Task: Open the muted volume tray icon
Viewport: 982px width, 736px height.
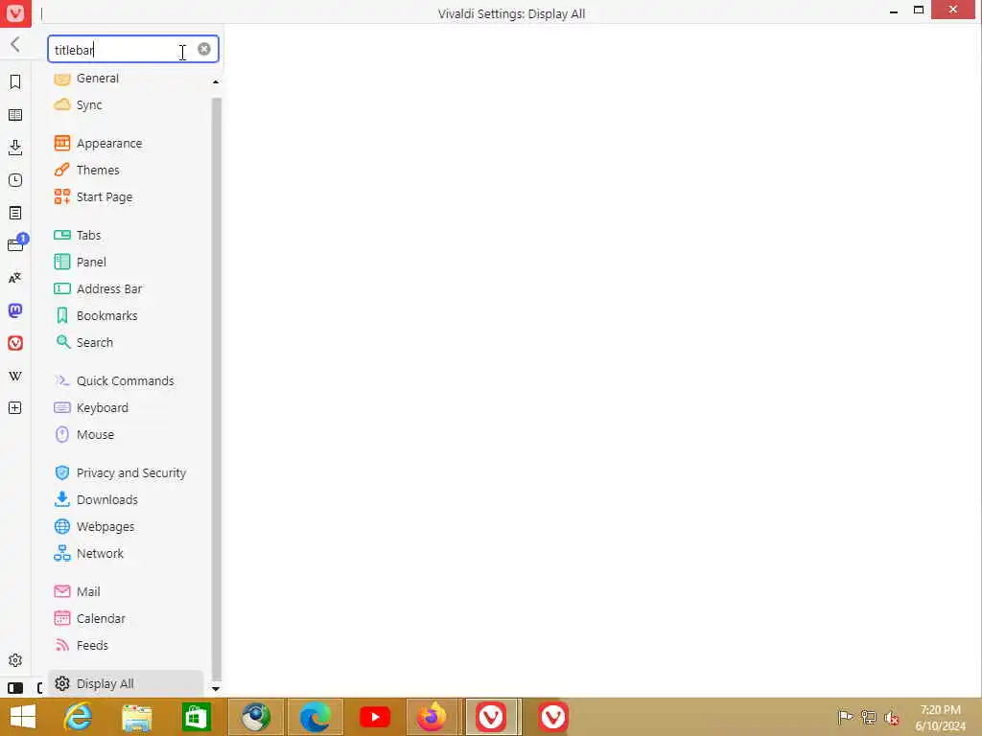Action: [891, 717]
